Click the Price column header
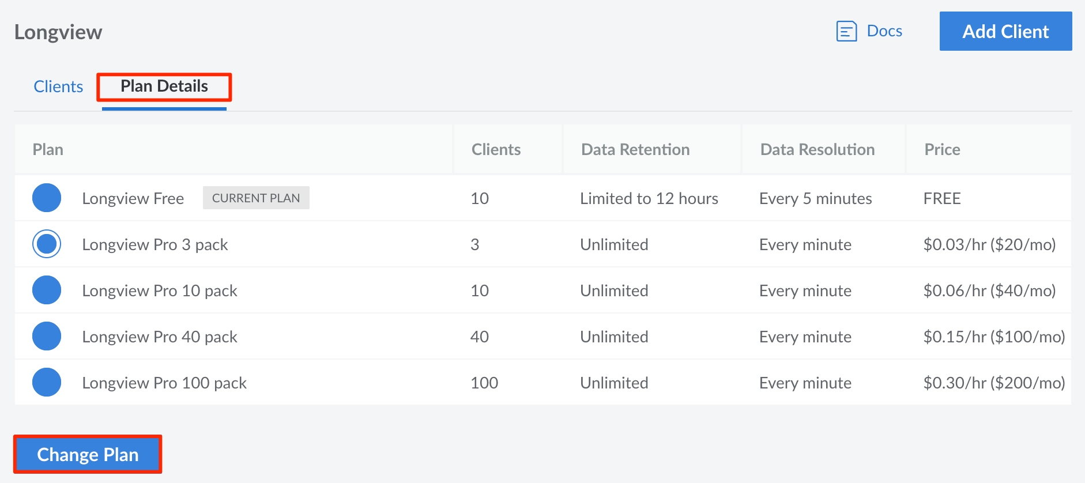Image resolution: width=1085 pixels, height=483 pixels. 942,150
